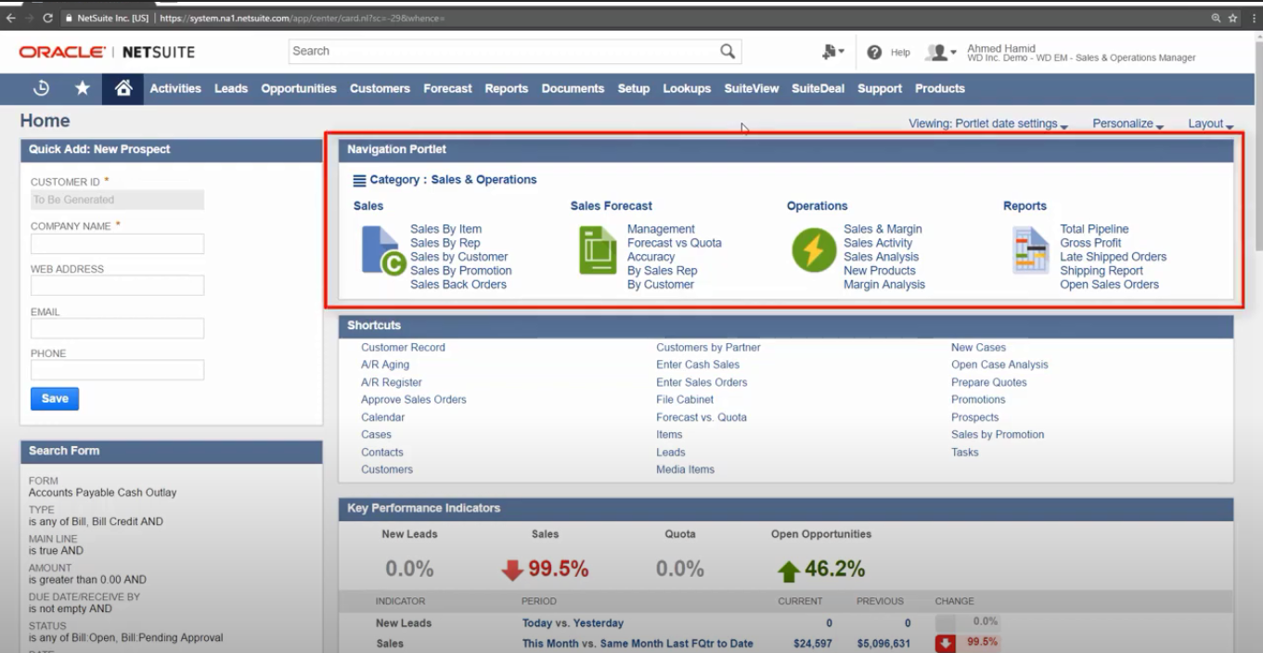Click the search magnifier icon
The width and height of the screenshot is (1263, 653).
click(728, 51)
